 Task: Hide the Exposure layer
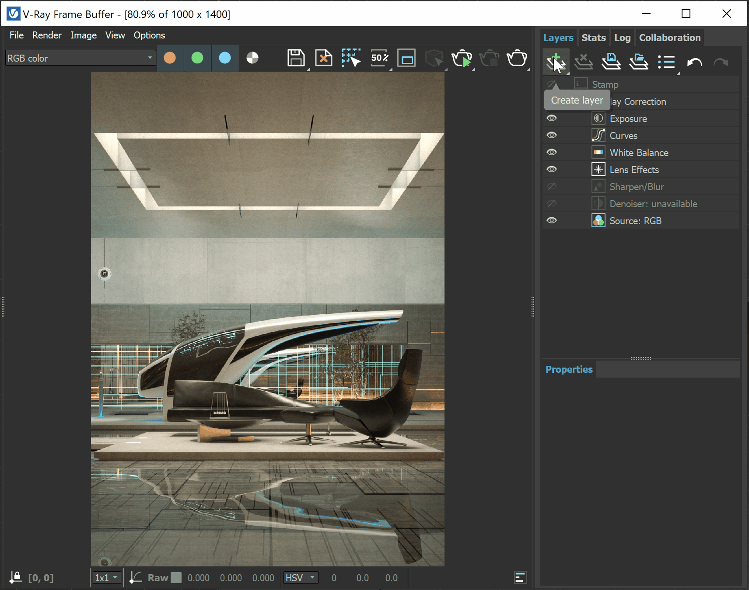pos(552,118)
